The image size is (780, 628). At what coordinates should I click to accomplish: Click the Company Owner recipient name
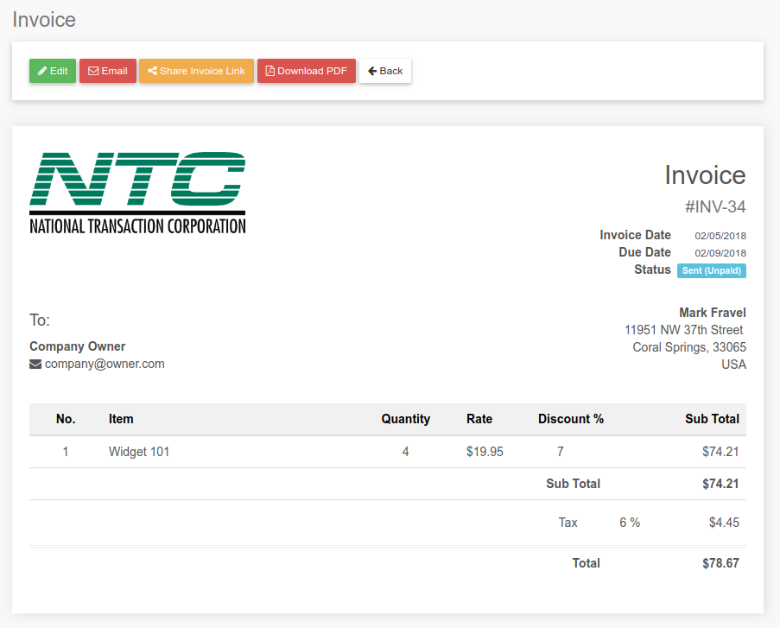click(x=78, y=346)
